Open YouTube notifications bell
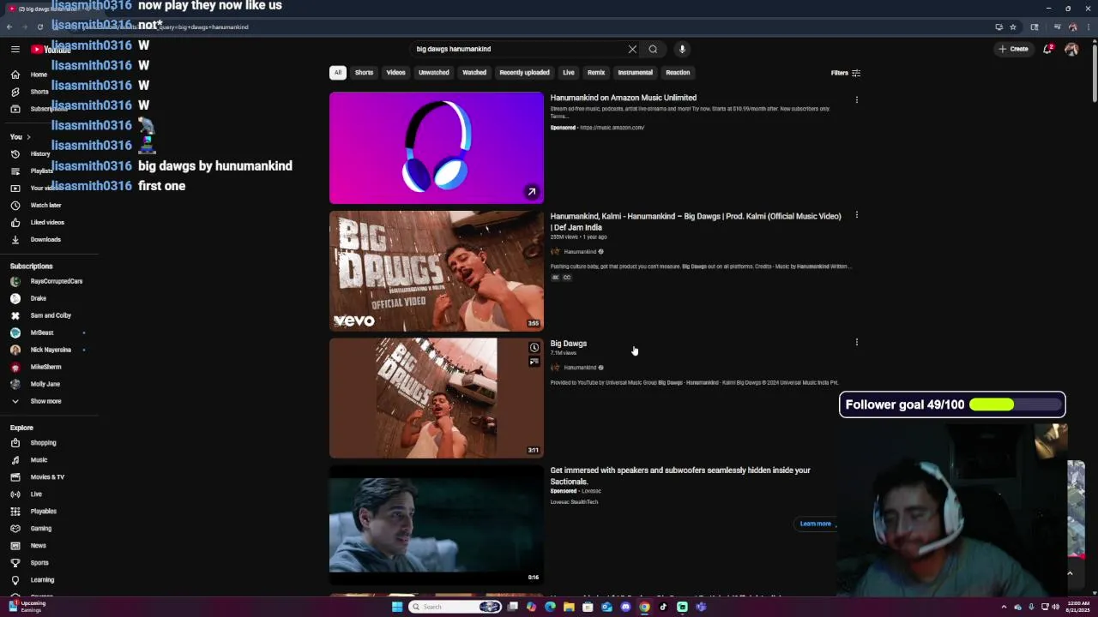Screen dimensions: 1098x617 tap(1047, 49)
